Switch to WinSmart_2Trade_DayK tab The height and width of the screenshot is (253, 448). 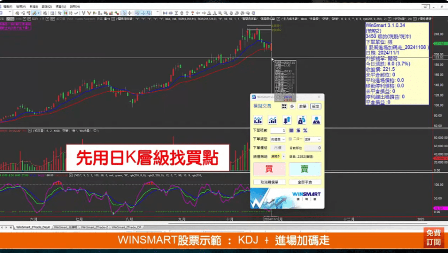point(33,227)
